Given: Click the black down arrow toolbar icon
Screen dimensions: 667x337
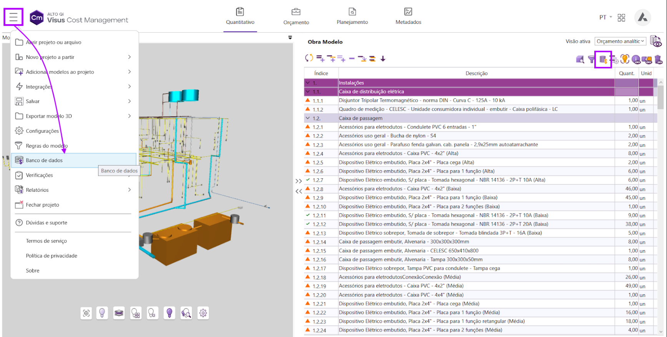Looking at the screenshot, I should 383,59.
